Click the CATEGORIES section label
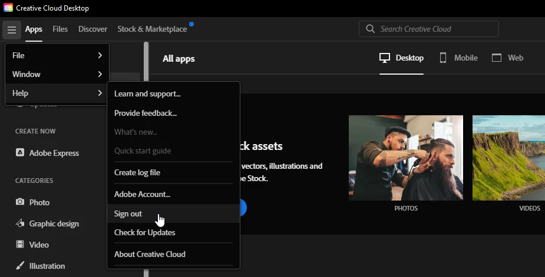This screenshot has width=545, height=277. click(34, 181)
